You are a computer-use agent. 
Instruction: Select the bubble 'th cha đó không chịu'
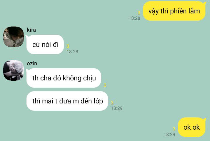(64, 78)
